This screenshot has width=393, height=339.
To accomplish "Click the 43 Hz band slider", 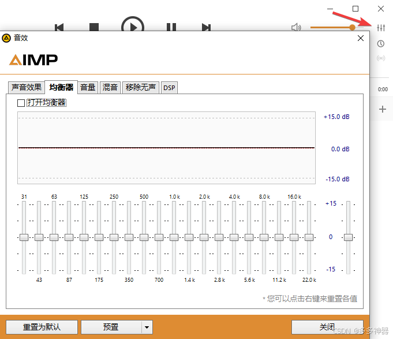I will click(39, 237).
